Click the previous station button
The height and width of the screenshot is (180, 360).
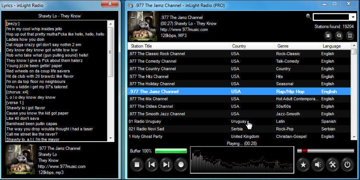pyautogui.click(x=152, y=164)
